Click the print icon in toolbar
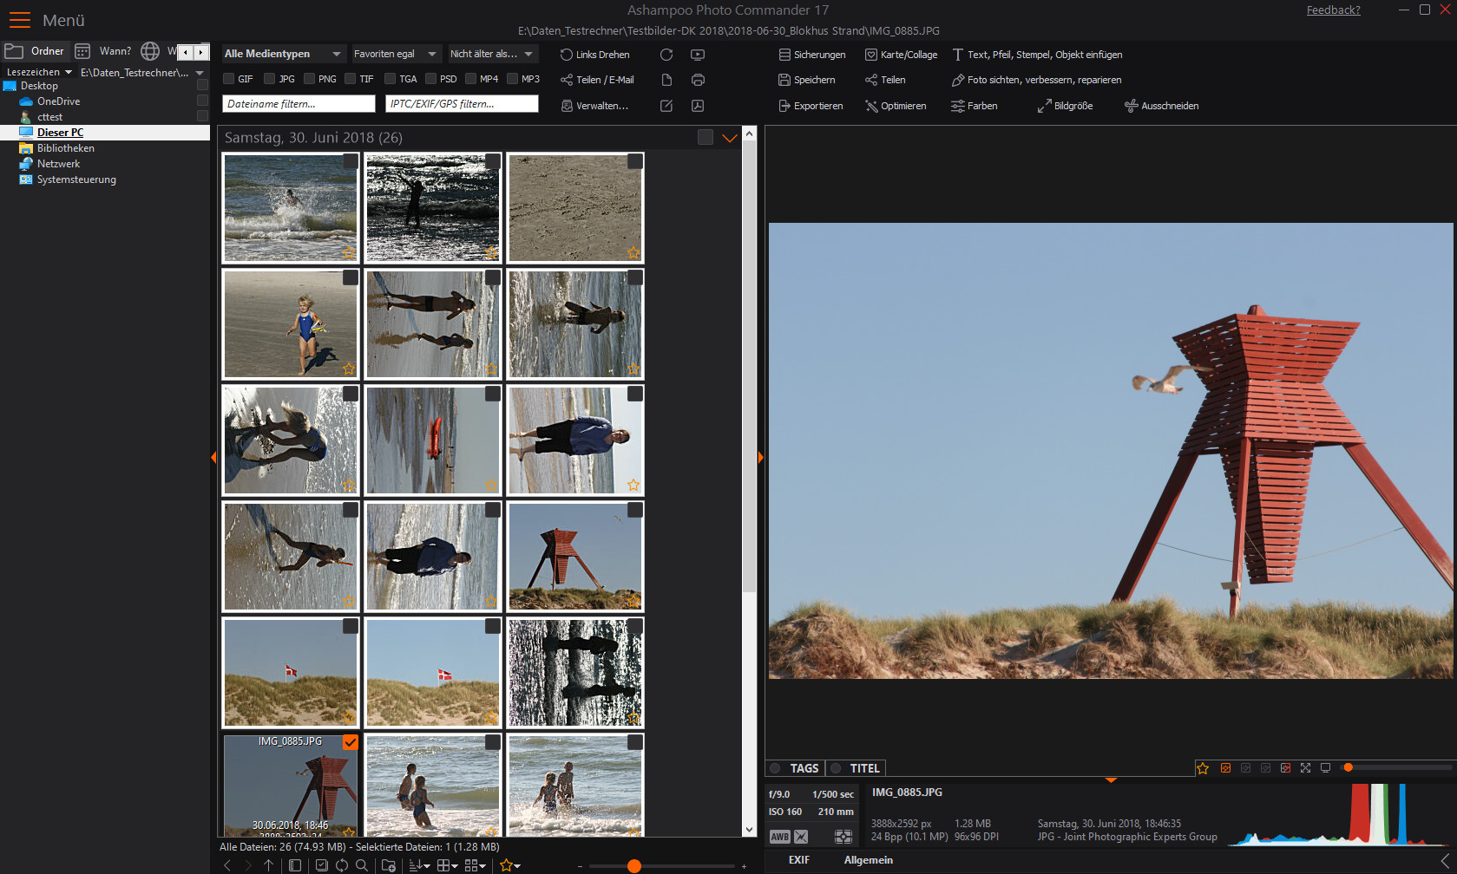Image resolution: width=1457 pixels, height=874 pixels. coord(698,80)
